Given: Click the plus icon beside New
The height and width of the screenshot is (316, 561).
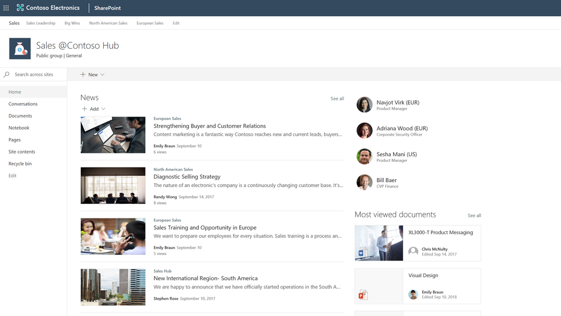Looking at the screenshot, I should [x=83, y=75].
